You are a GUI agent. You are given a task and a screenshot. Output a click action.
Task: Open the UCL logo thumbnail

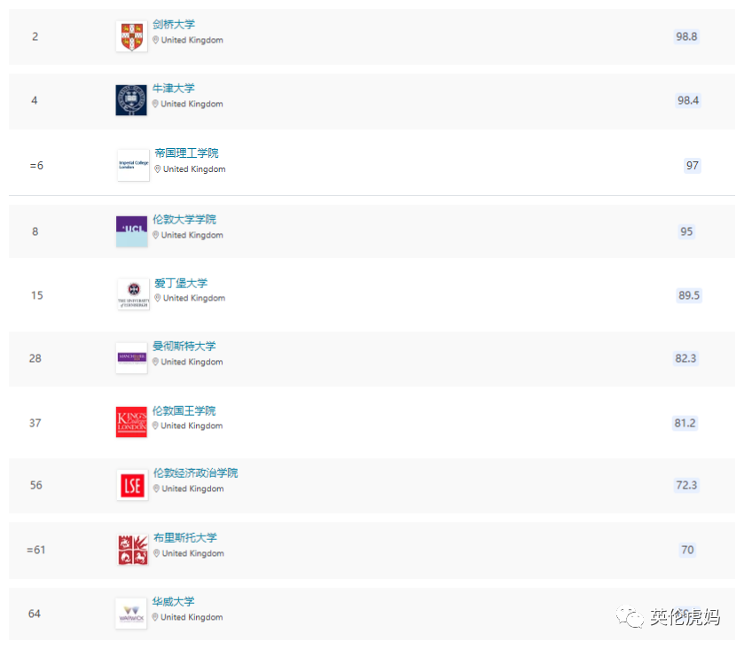click(x=131, y=231)
